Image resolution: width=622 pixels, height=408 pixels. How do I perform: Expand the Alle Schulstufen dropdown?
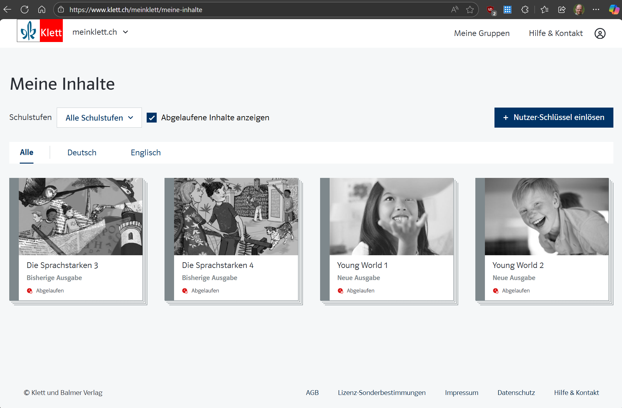click(x=99, y=118)
